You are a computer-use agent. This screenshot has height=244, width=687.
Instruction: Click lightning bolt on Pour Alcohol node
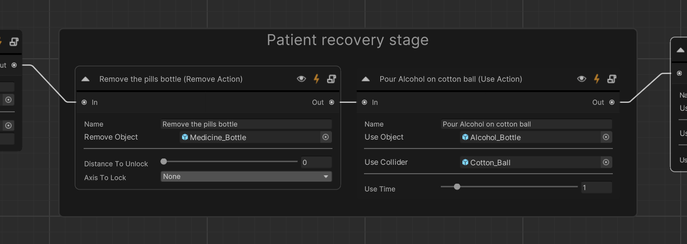597,79
